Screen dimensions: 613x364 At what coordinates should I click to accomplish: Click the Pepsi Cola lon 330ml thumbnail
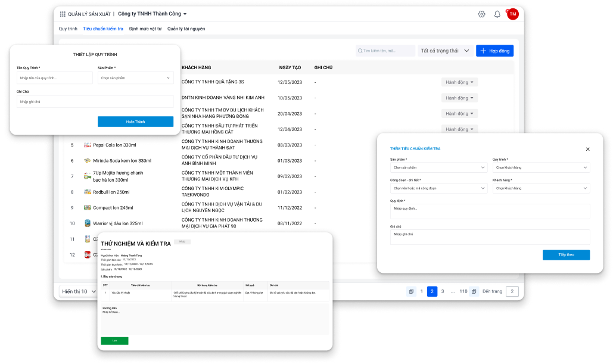pyautogui.click(x=88, y=145)
